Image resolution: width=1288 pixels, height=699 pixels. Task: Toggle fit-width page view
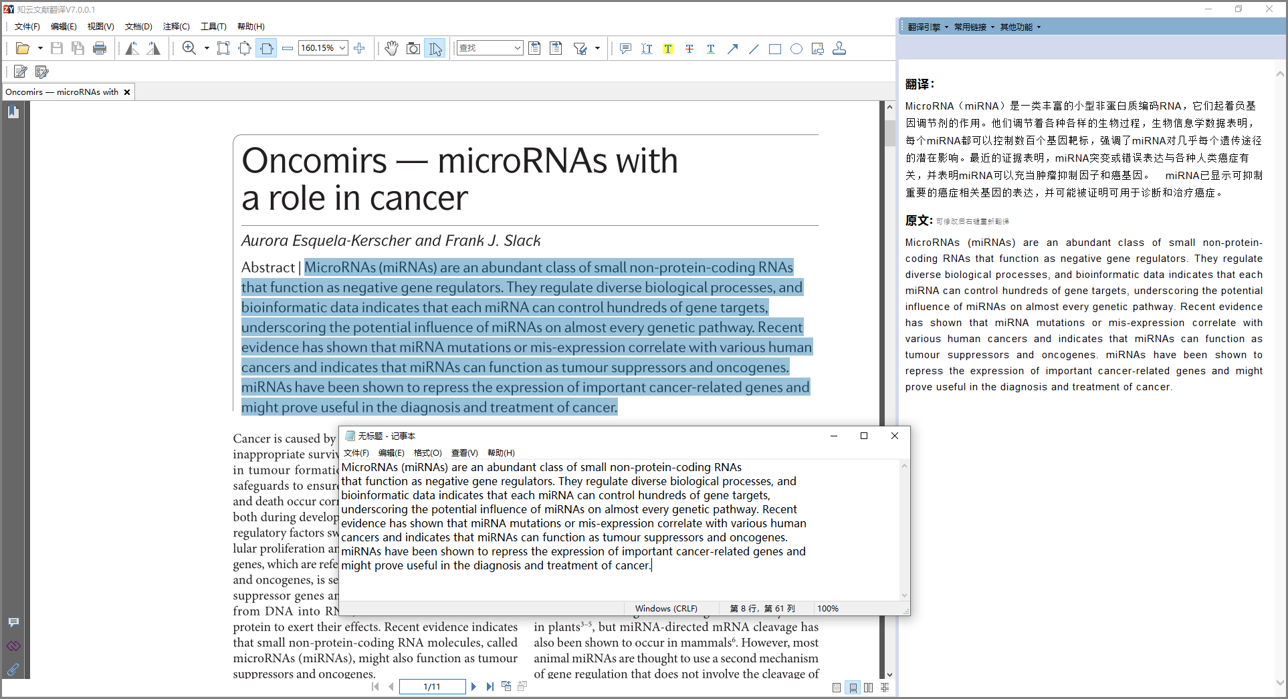point(266,48)
